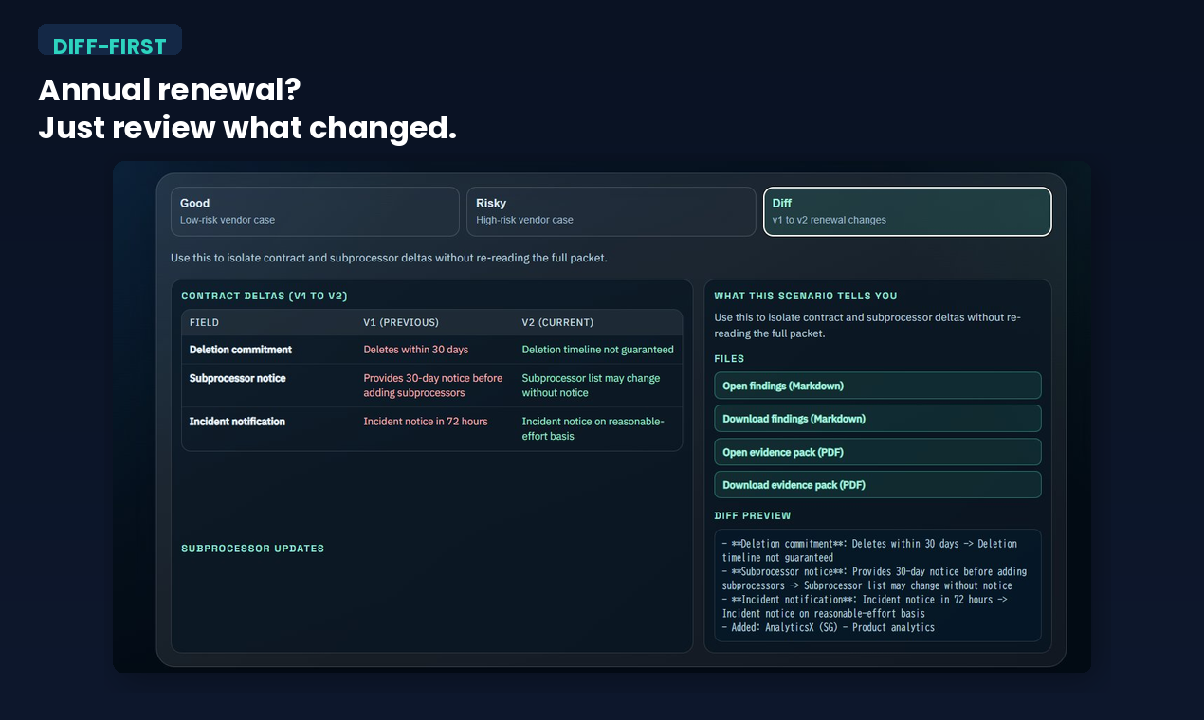
Task: Select the Risky high-risk vendor case tab
Action: (611, 211)
